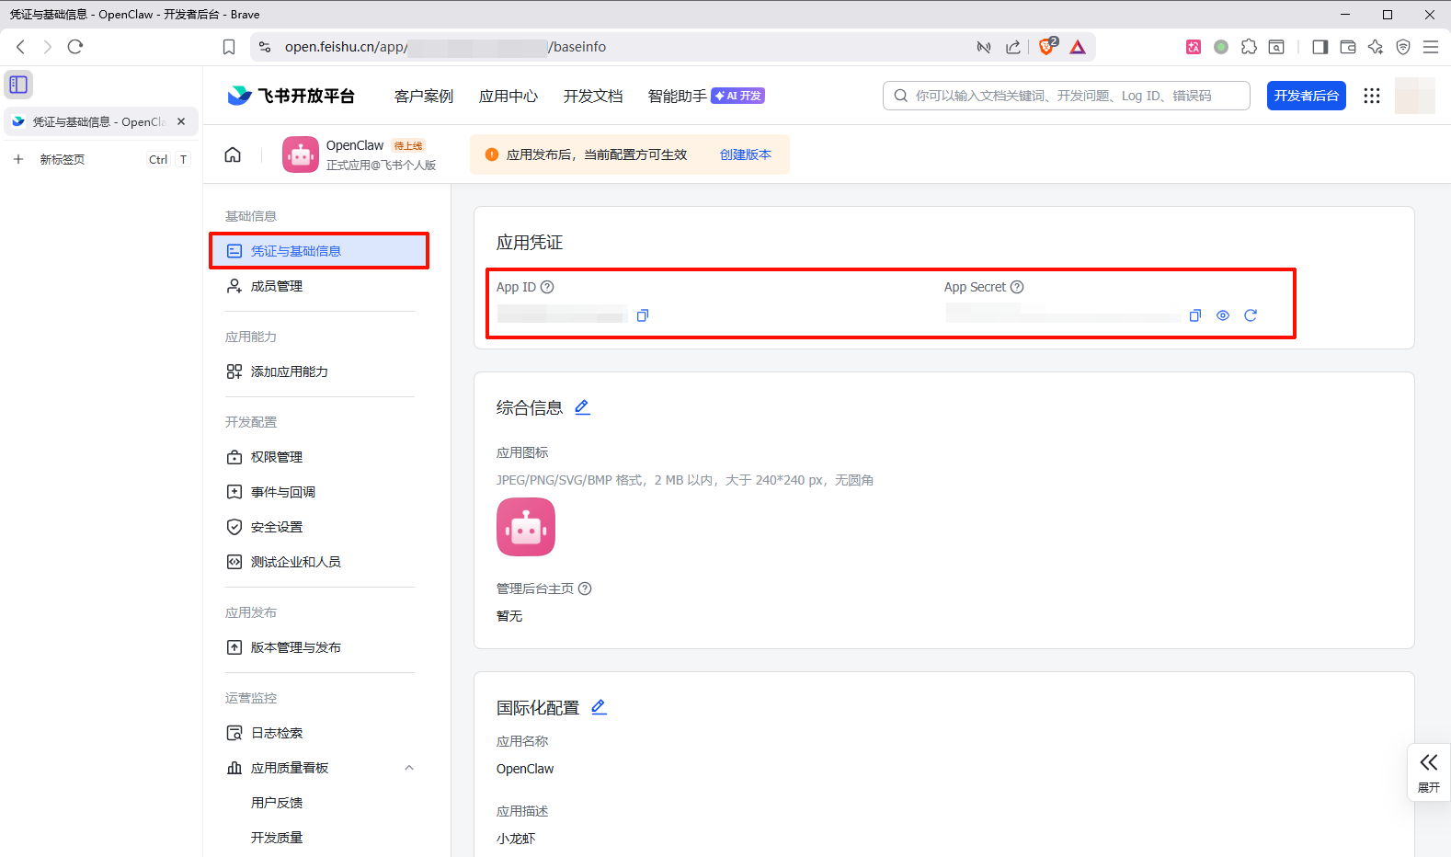Go to home via house icon
Screen dimensions: 1451x857
233,154
